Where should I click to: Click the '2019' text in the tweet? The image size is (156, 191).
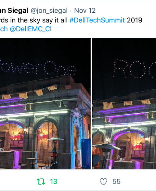click(135, 20)
